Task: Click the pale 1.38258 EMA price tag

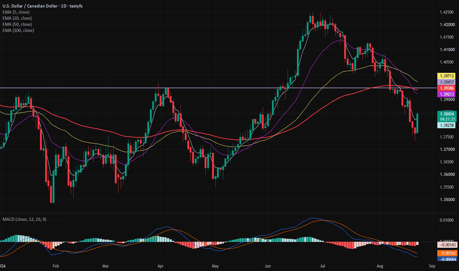Action: tap(446, 125)
